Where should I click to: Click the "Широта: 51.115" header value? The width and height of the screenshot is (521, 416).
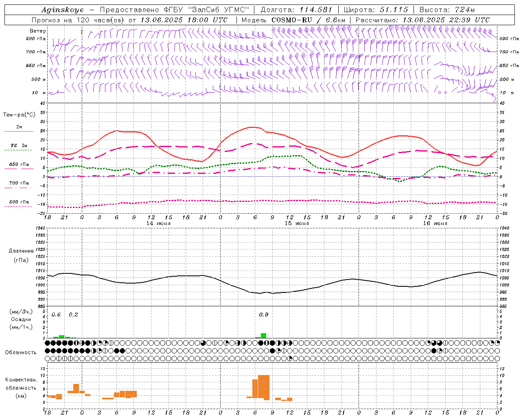tap(376, 10)
